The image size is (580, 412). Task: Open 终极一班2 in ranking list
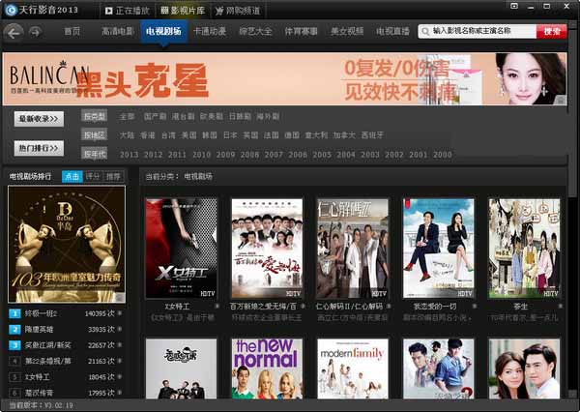41,313
